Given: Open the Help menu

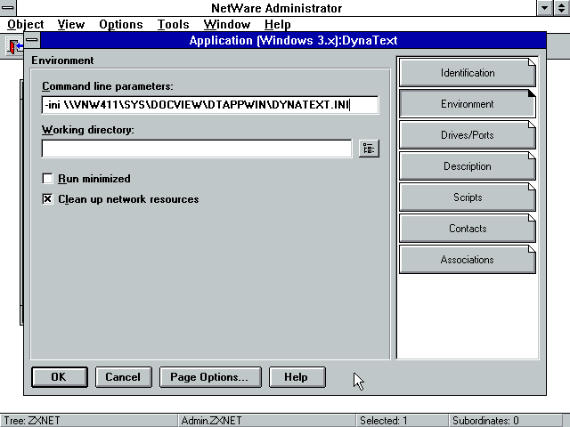Looking at the screenshot, I should click(277, 24).
